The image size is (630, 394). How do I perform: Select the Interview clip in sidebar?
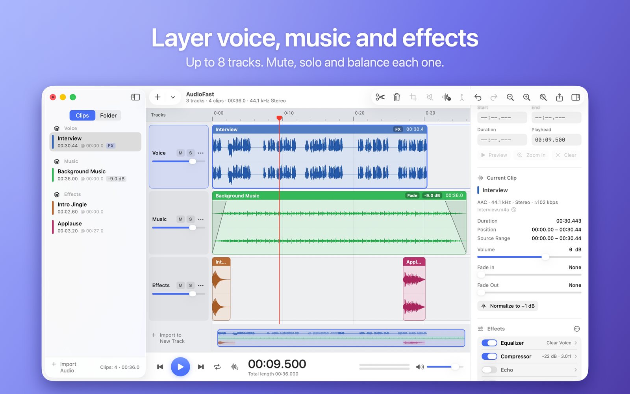click(x=95, y=142)
